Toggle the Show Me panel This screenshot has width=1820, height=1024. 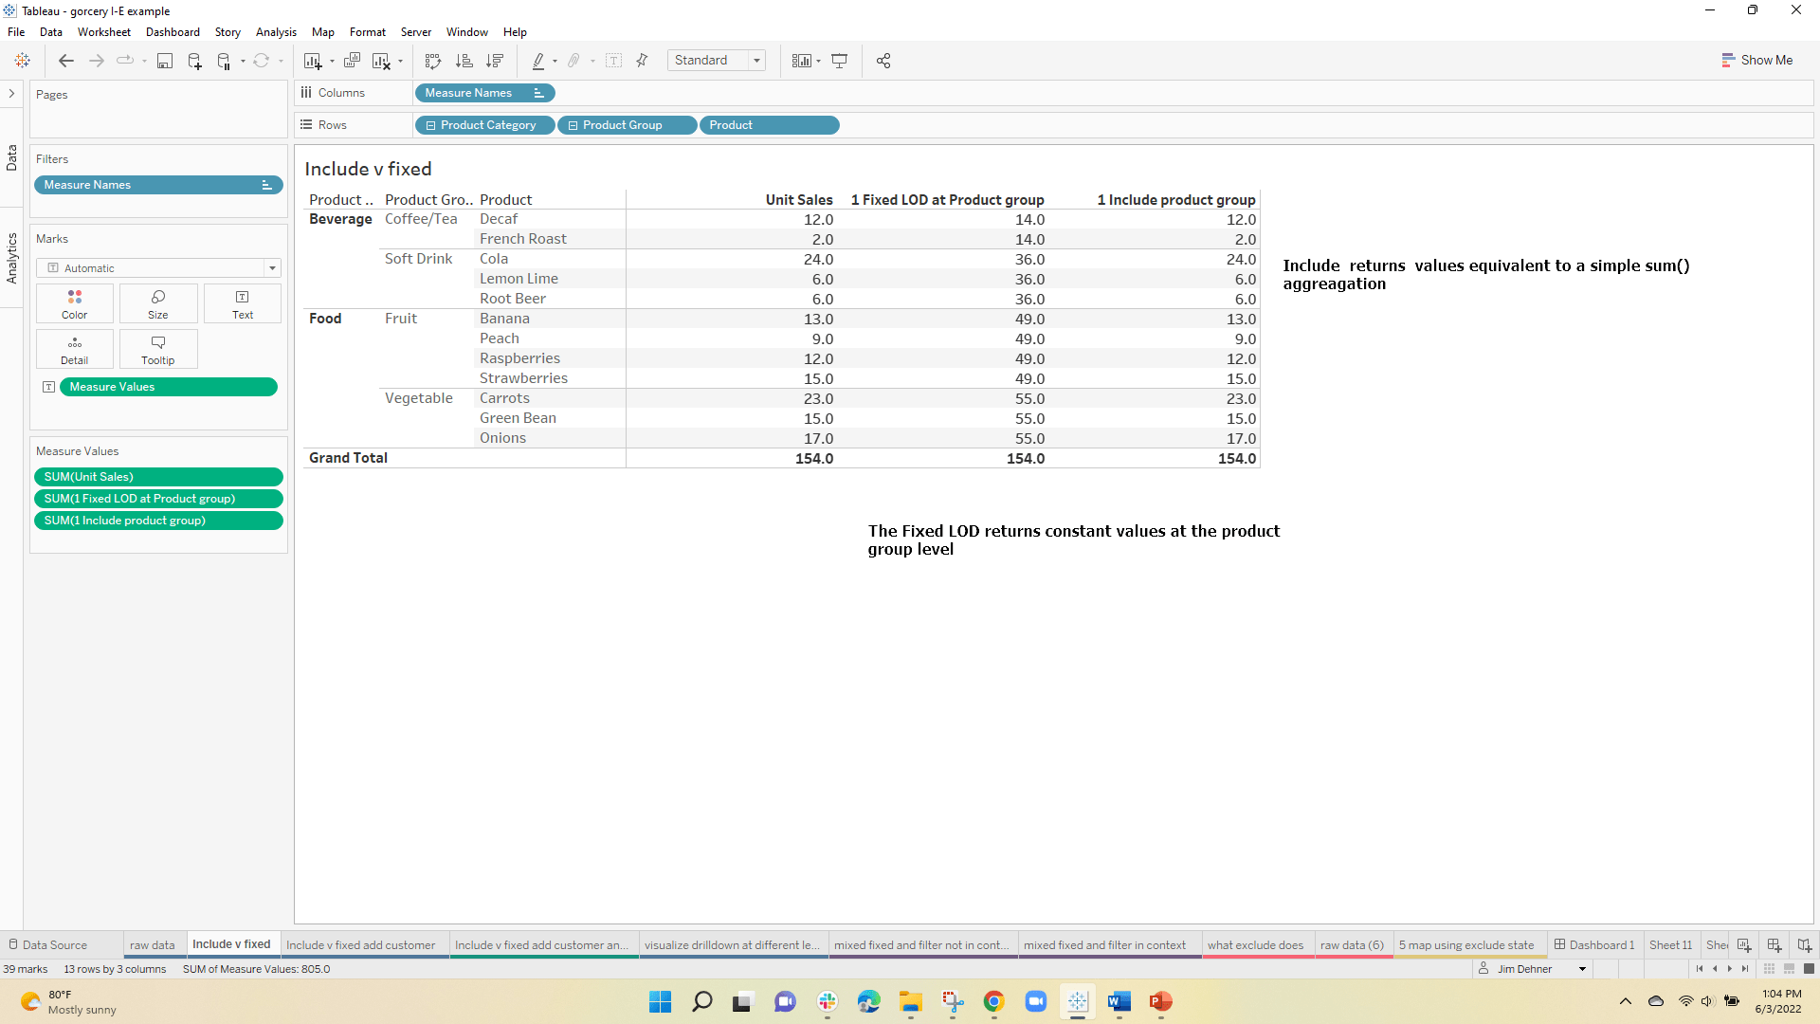[1756, 60]
